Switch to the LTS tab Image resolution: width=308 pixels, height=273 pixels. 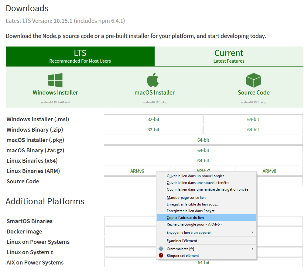[x=80, y=56]
